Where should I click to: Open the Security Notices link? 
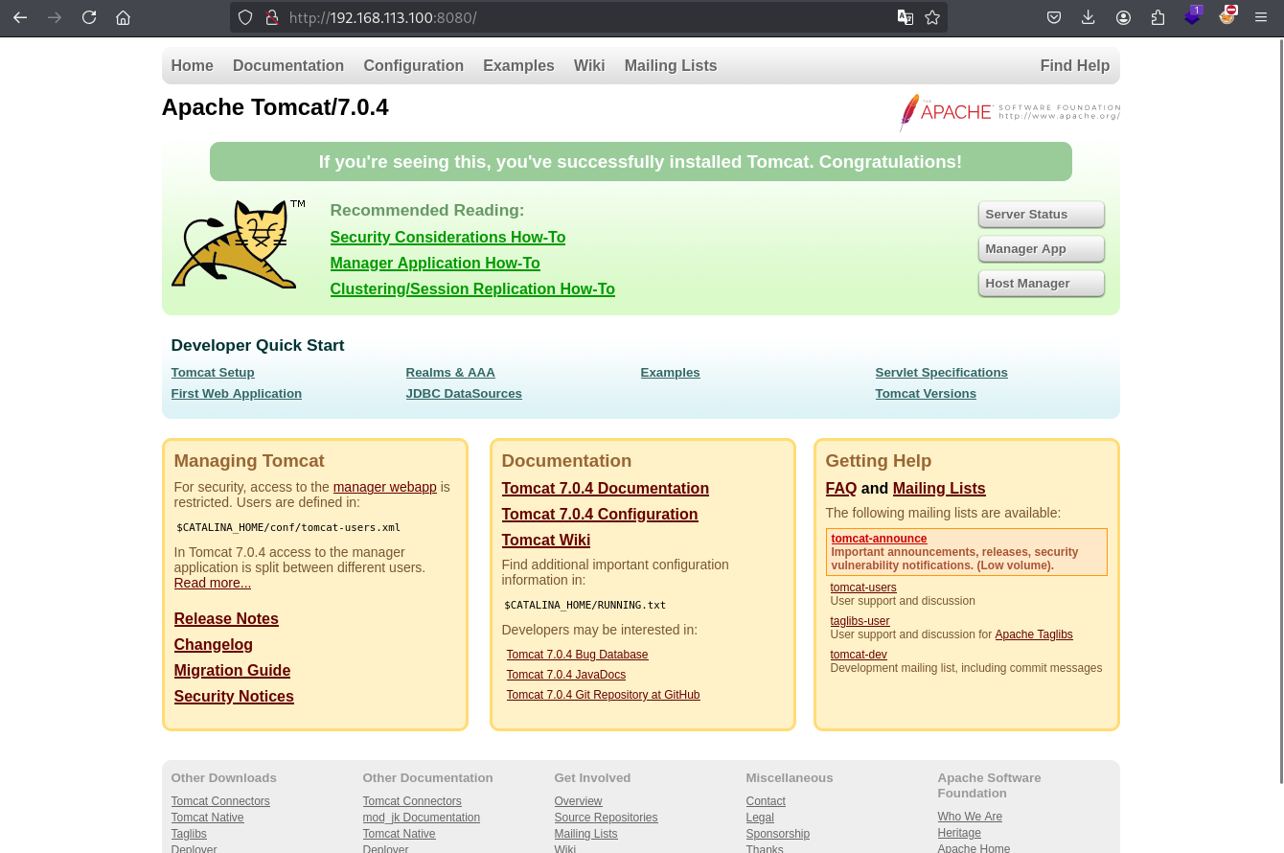pyautogui.click(x=234, y=696)
